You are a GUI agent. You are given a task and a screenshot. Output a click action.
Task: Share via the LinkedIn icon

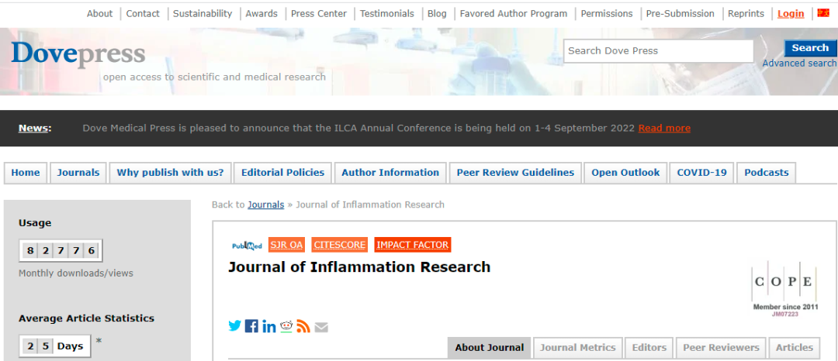click(x=268, y=326)
